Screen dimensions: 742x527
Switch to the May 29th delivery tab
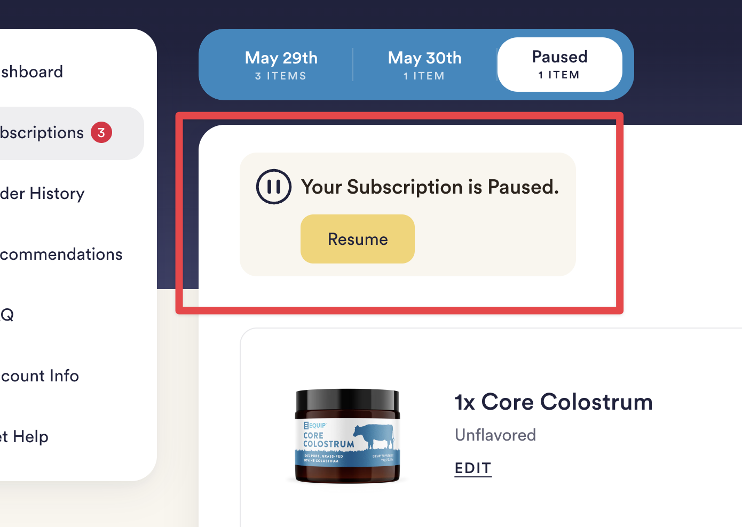coord(281,65)
